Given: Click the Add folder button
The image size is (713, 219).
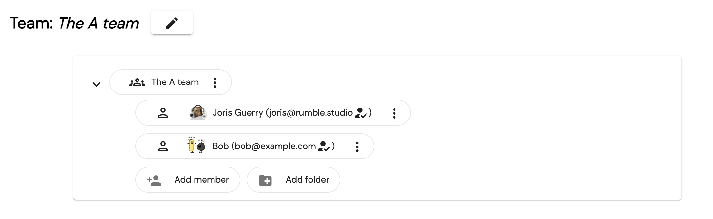Looking at the screenshot, I should [x=293, y=180].
